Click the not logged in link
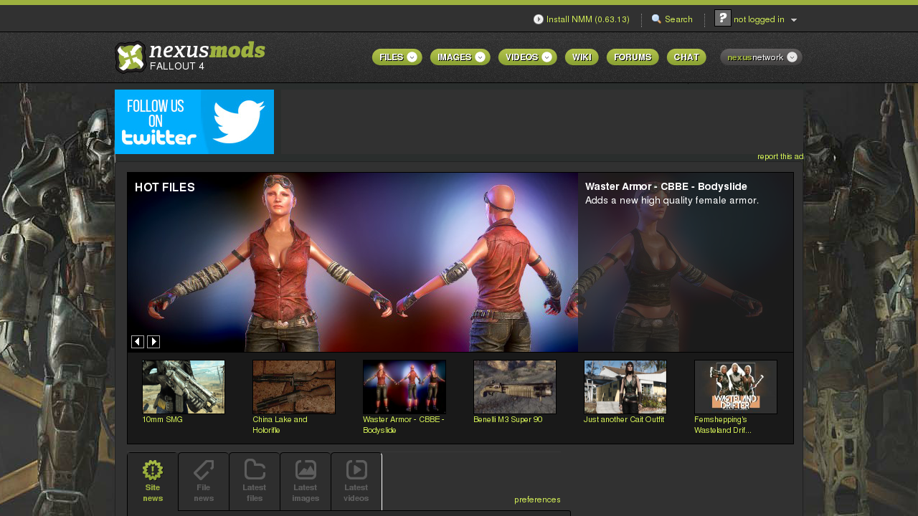 pyautogui.click(x=759, y=19)
